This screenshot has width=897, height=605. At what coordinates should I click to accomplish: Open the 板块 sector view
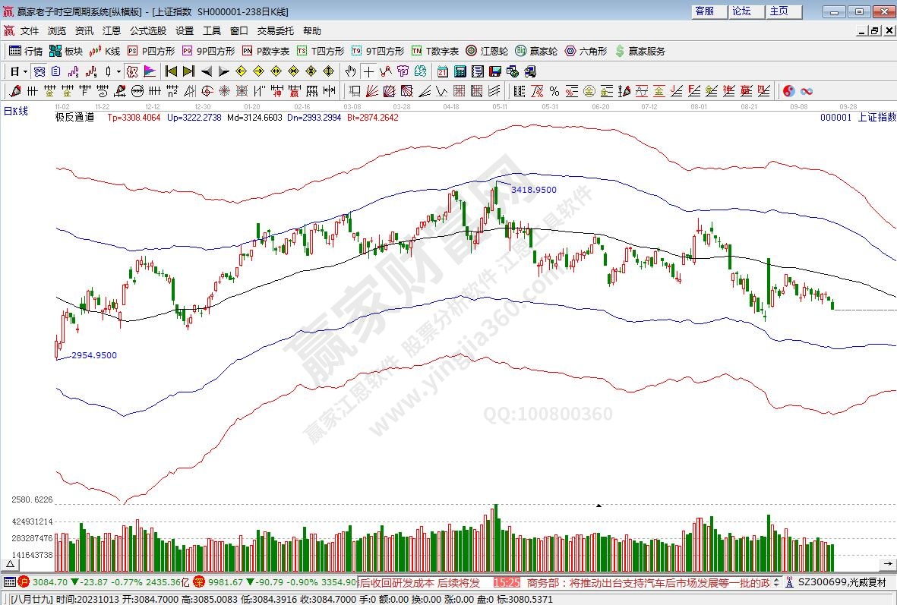(x=65, y=51)
